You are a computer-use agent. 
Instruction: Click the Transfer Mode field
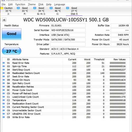point(68,40)
